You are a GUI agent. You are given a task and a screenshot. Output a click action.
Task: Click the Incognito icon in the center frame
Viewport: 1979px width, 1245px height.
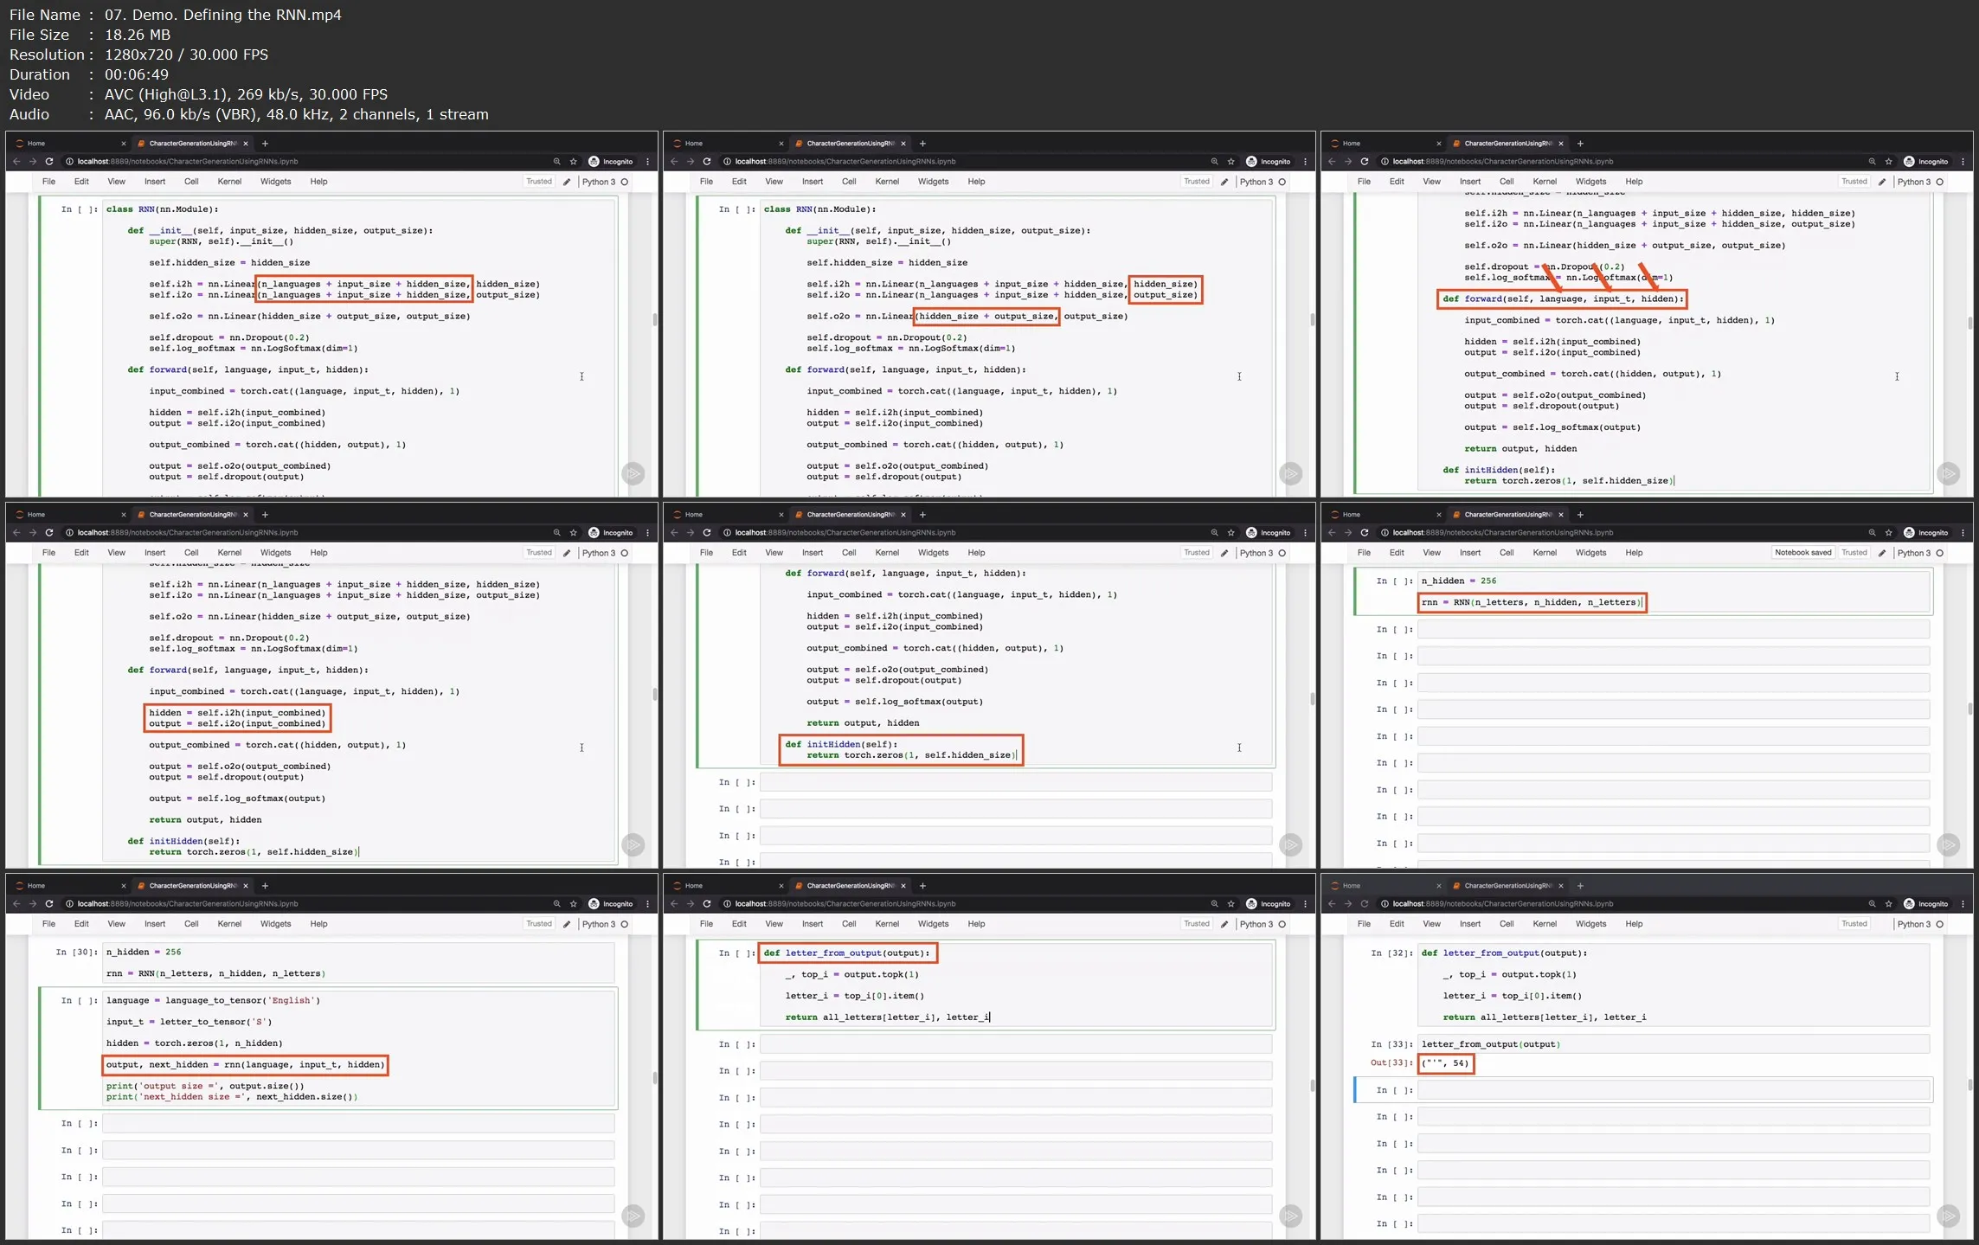(1251, 533)
